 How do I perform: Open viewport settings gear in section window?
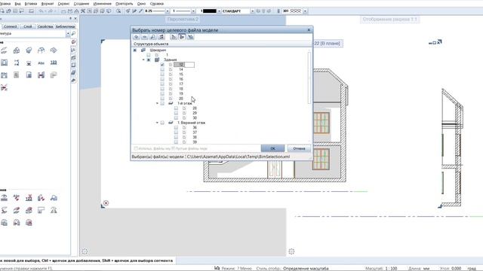pos(291,251)
